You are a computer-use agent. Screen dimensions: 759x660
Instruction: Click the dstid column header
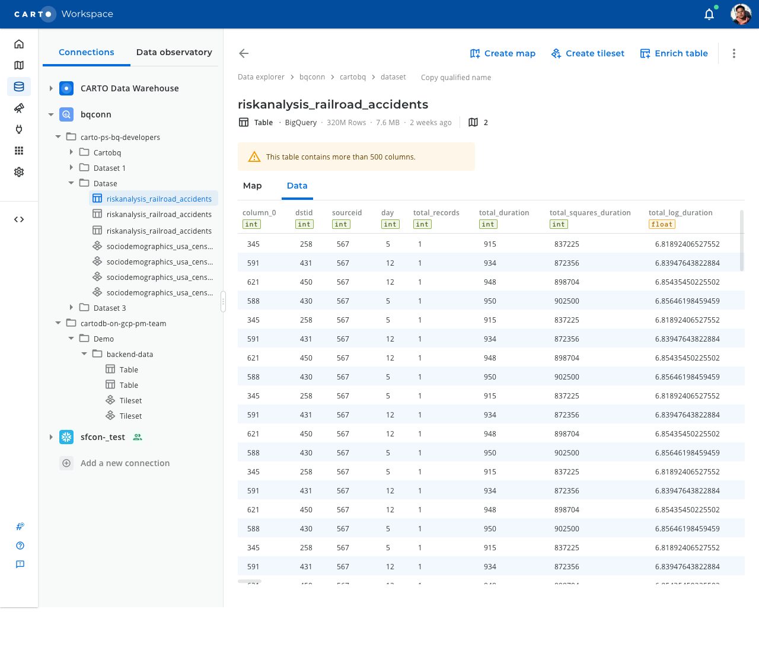[304, 213]
